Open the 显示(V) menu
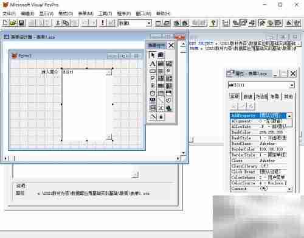This screenshot has width=304, height=238. 46,13
